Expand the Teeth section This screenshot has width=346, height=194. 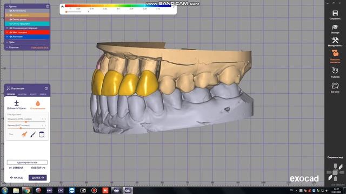[7, 42]
